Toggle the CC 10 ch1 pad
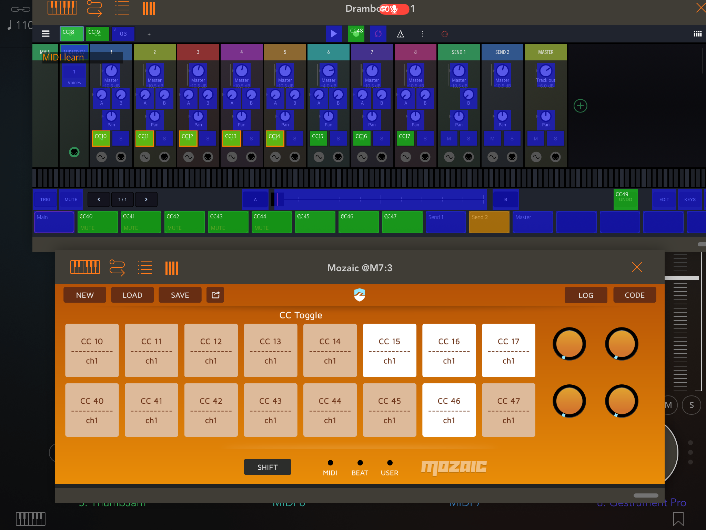This screenshot has height=530, width=706. (92, 350)
